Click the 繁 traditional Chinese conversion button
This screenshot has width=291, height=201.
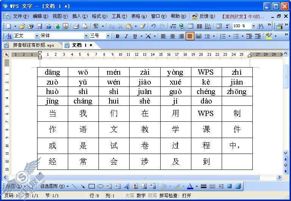96,26
